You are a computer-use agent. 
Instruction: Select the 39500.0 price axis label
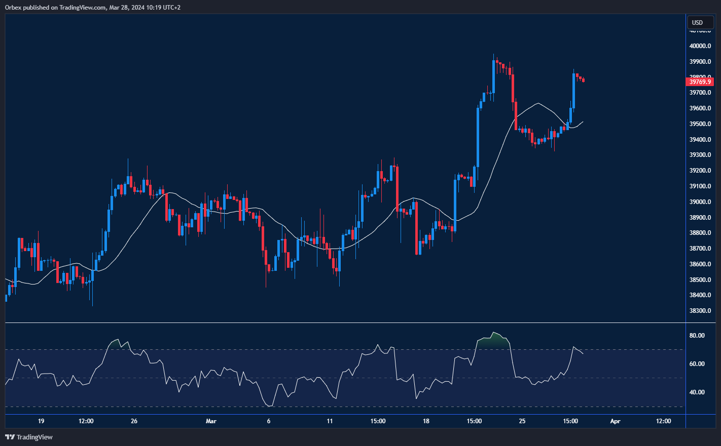(x=700, y=124)
